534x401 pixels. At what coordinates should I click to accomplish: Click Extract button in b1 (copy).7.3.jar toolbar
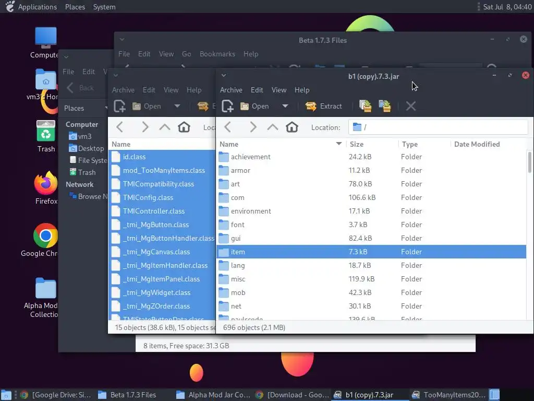pos(323,106)
